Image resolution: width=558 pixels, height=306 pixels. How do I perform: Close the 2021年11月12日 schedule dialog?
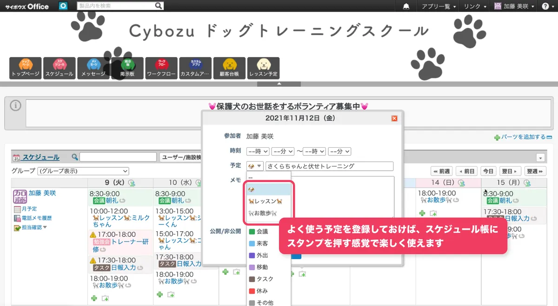[394, 118]
